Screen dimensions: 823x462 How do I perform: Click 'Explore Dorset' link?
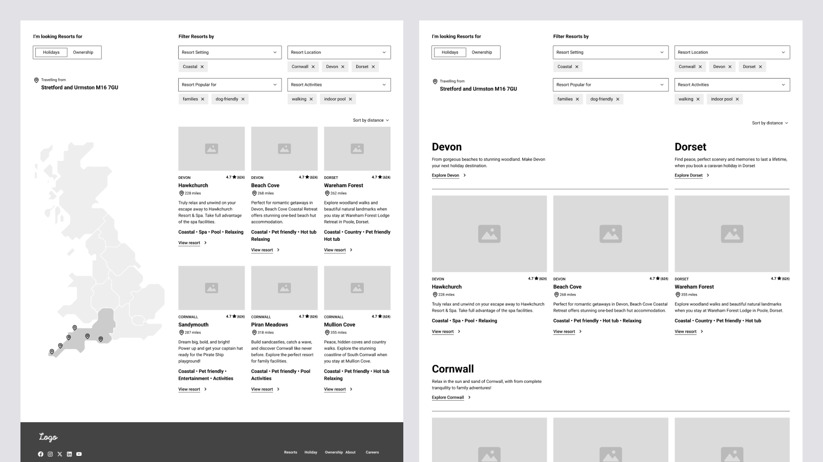tap(689, 175)
